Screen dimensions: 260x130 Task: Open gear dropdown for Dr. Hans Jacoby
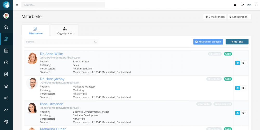(244, 88)
